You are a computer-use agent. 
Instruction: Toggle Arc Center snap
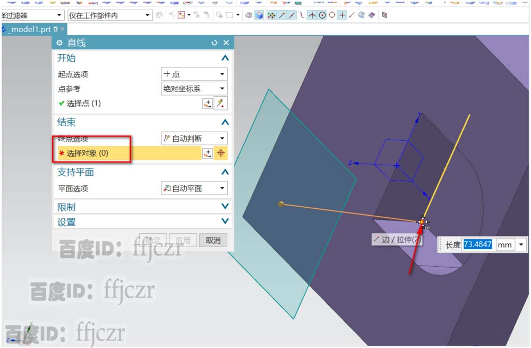coord(322,15)
